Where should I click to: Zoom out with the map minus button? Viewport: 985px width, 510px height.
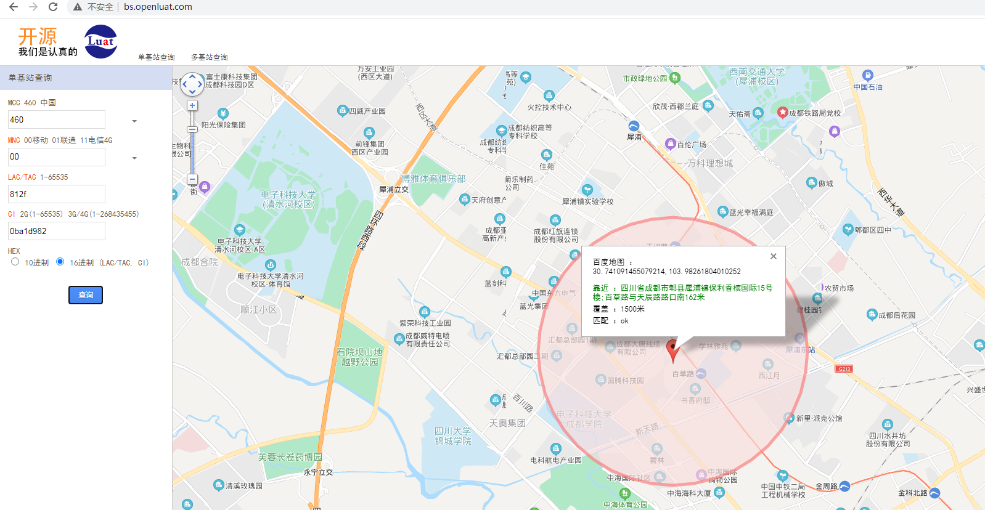[x=192, y=179]
